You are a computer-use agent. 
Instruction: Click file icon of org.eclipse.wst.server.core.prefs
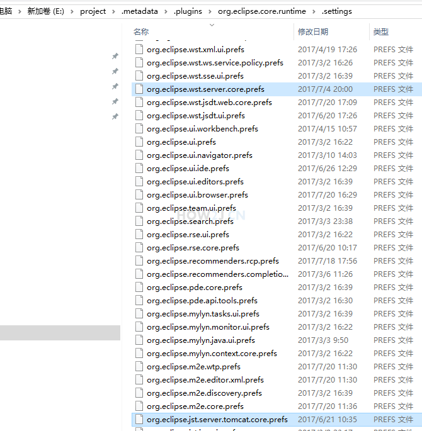(139, 89)
